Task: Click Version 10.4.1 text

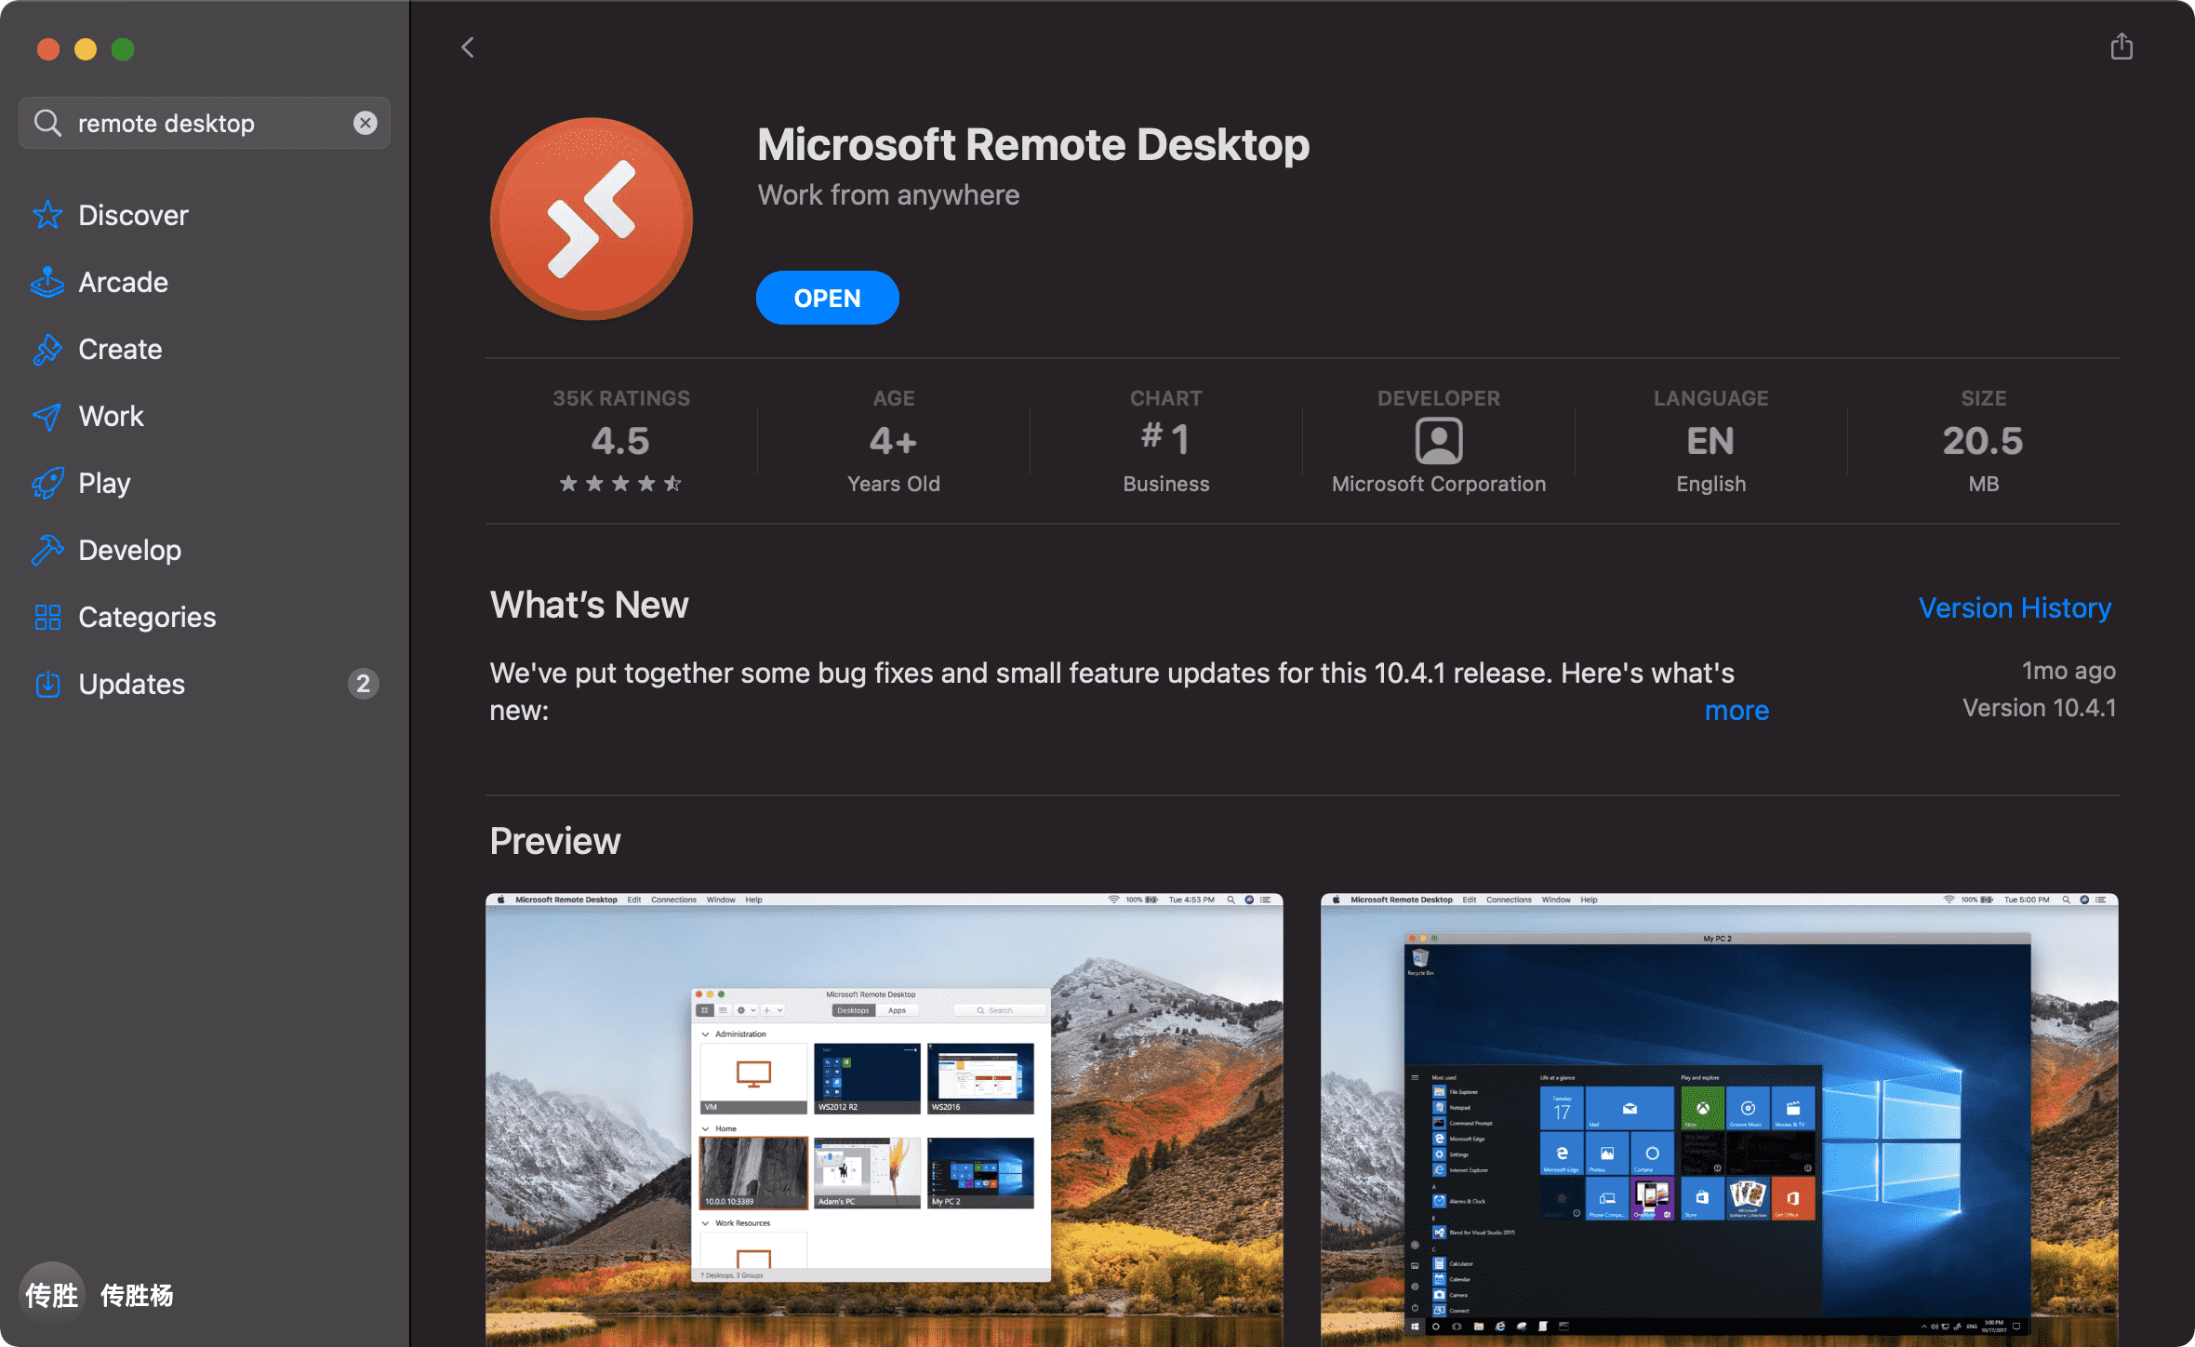Action: click(x=2039, y=708)
